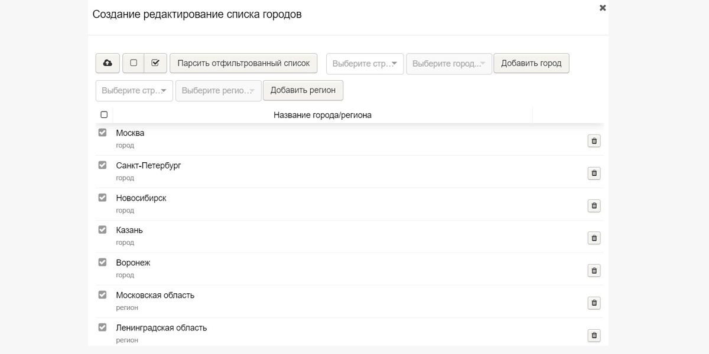709x354 pixels.
Task: Uncheck the Новосибирск checkbox
Action: pos(102,198)
